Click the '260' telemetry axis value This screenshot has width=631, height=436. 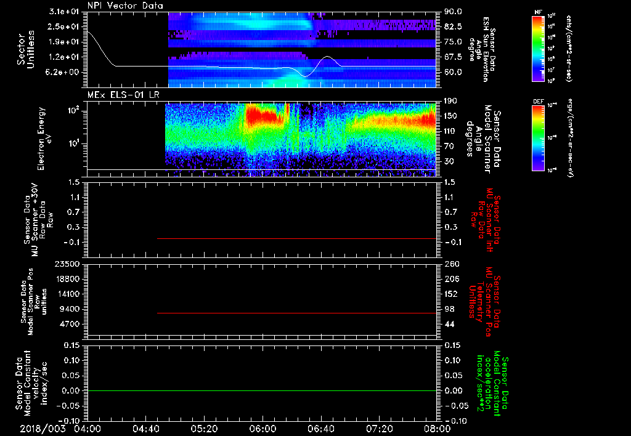pos(452,264)
